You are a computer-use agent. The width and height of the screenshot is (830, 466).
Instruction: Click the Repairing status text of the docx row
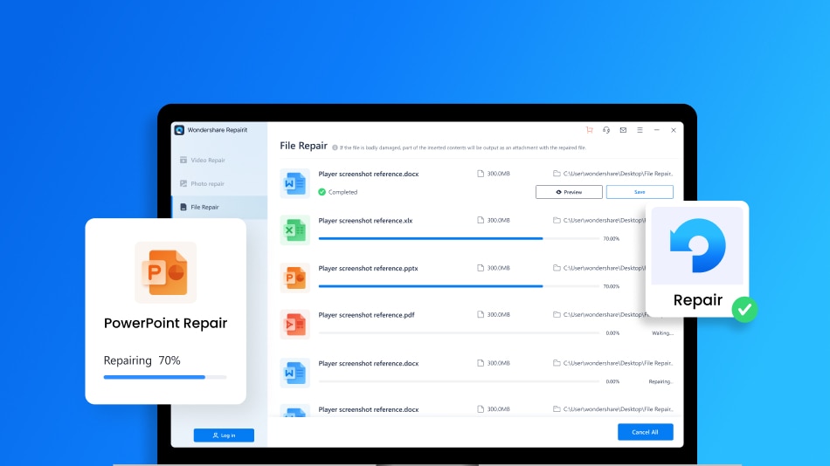coord(661,381)
